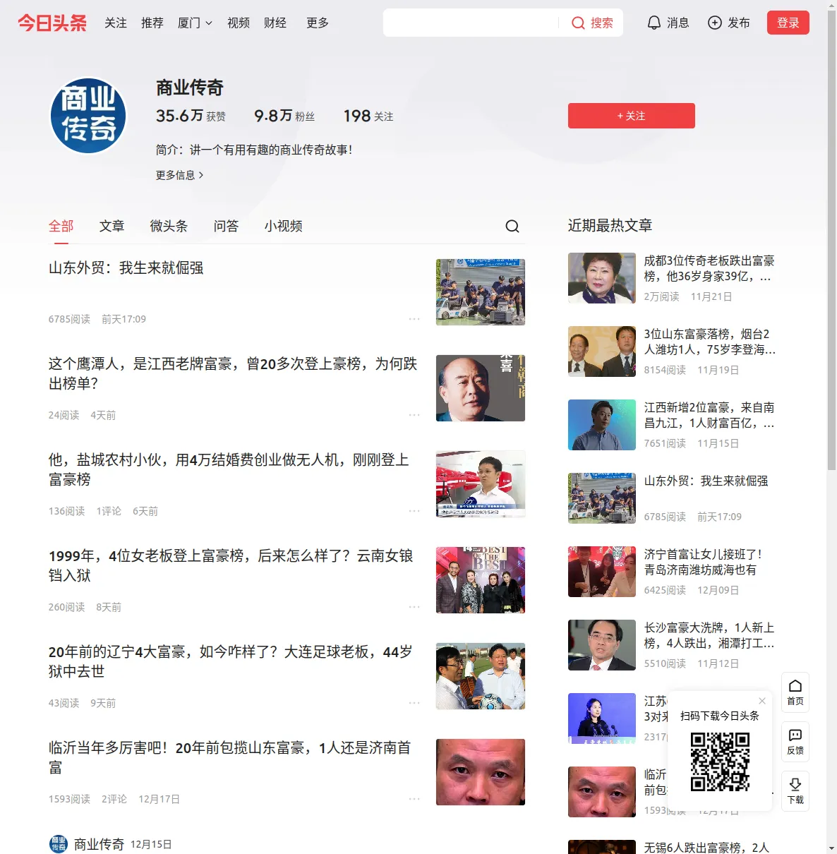Open more options for 辽宁4大富豪 article

tap(414, 703)
